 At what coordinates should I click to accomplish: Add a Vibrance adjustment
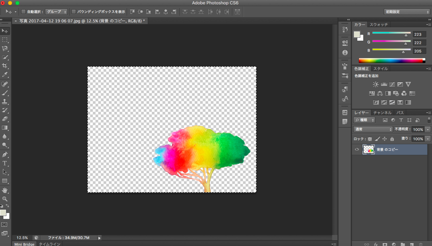[x=408, y=84]
